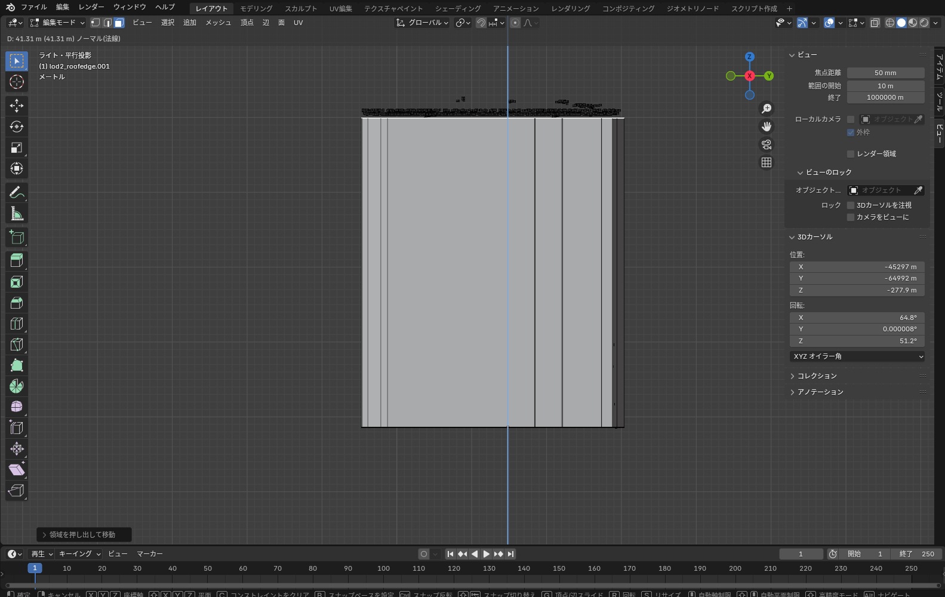Enable vertex select mode
Image resolution: width=945 pixels, height=597 pixels.
click(95, 23)
